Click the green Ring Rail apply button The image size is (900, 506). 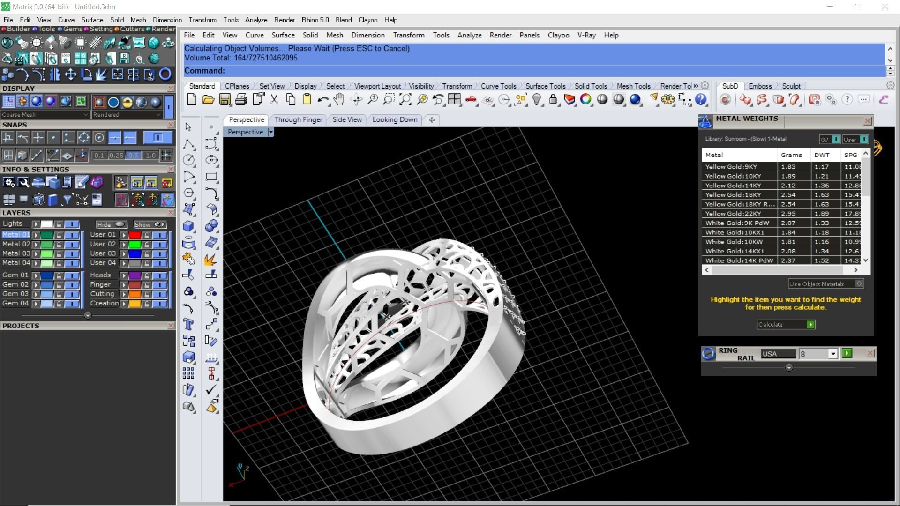(x=847, y=353)
